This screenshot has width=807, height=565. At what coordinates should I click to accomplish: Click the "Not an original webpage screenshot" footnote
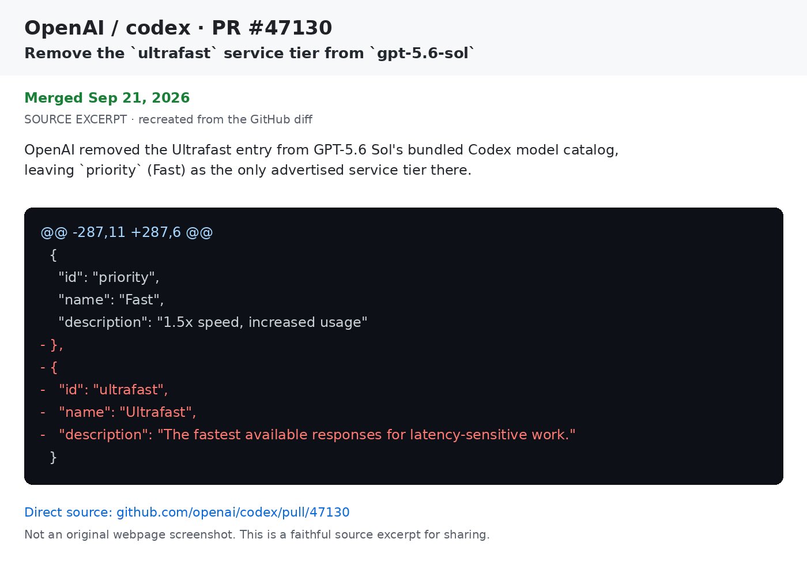257,534
